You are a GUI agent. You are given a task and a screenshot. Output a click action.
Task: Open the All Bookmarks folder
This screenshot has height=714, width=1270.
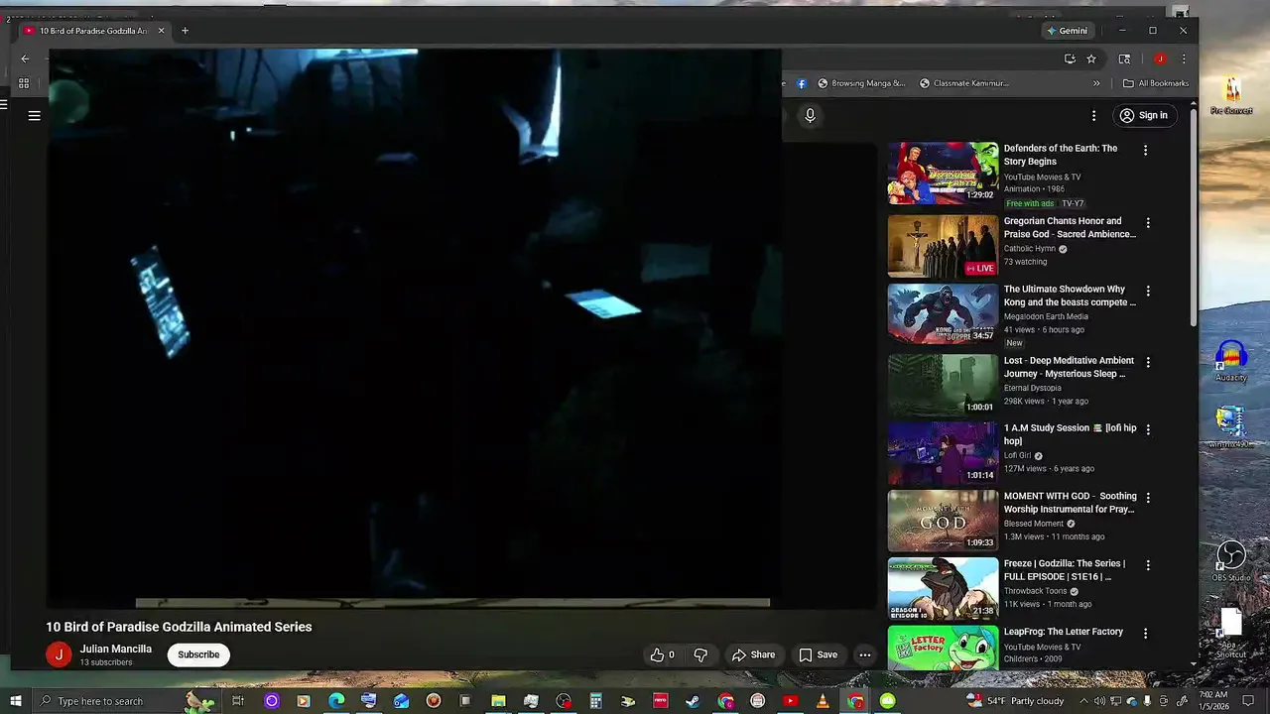pyautogui.click(x=1155, y=83)
